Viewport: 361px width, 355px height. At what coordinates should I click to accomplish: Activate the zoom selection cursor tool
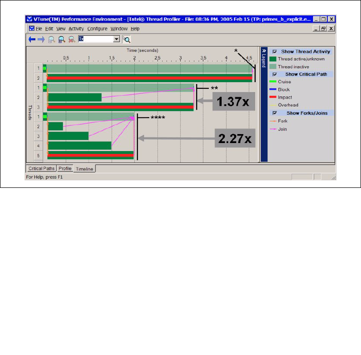(126, 39)
